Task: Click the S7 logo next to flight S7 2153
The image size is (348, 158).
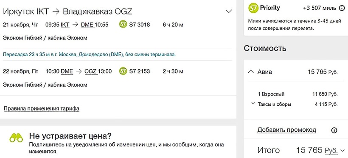Action: pyautogui.click(x=123, y=71)
